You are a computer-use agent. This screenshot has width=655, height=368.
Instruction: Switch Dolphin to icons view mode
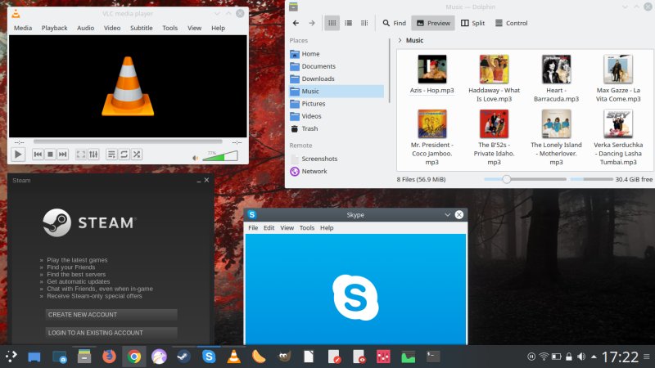[x=332, y=23]
